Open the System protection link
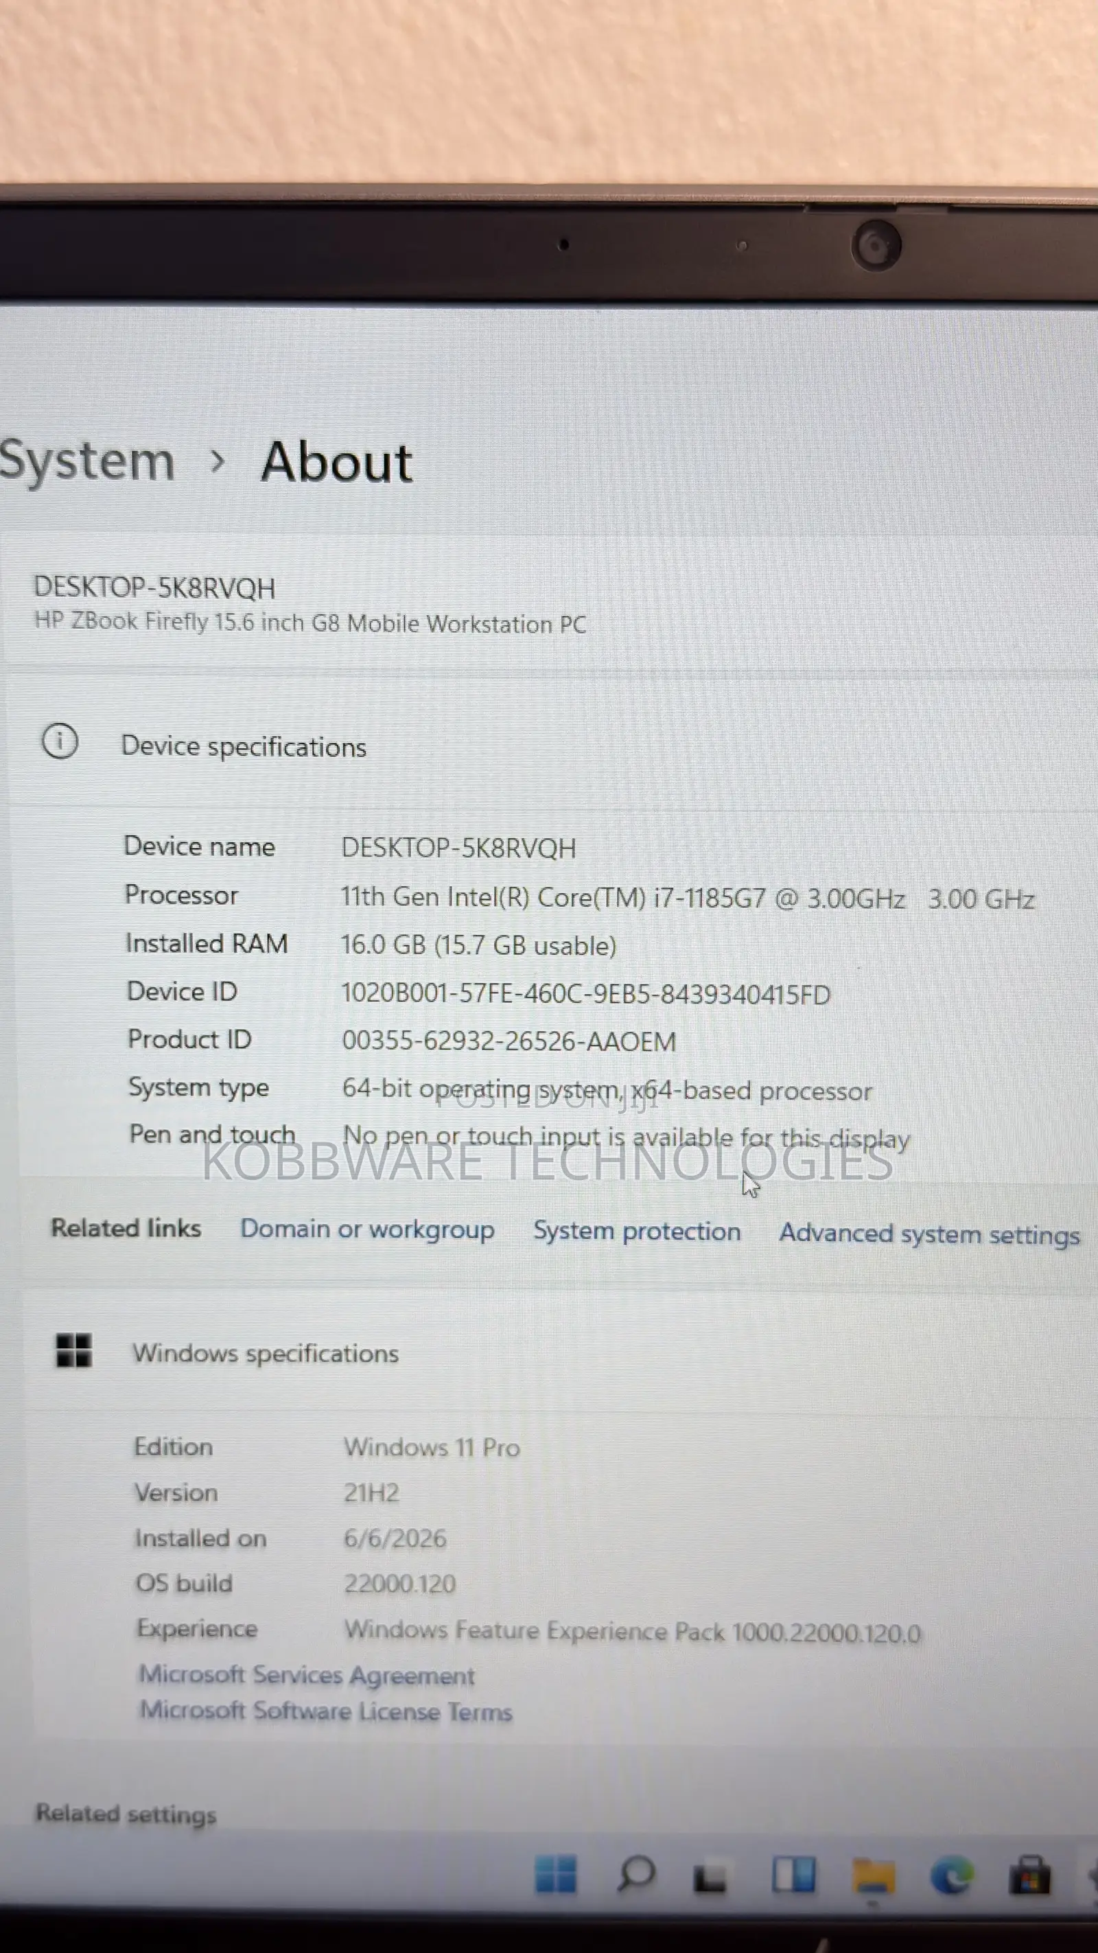The image size is (1098, 1953). (637, 1232)
